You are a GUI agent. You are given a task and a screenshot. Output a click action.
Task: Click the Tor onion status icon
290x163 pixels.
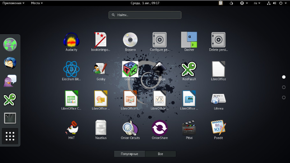231,3
